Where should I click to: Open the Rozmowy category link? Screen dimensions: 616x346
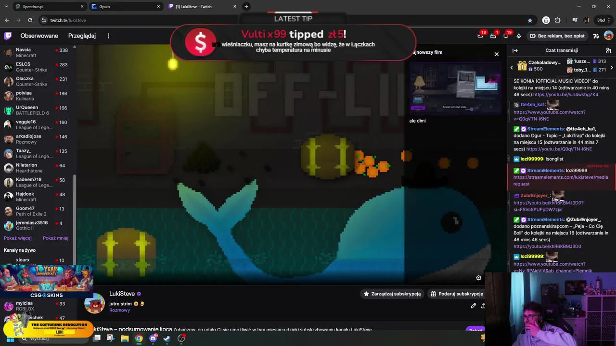119,310
